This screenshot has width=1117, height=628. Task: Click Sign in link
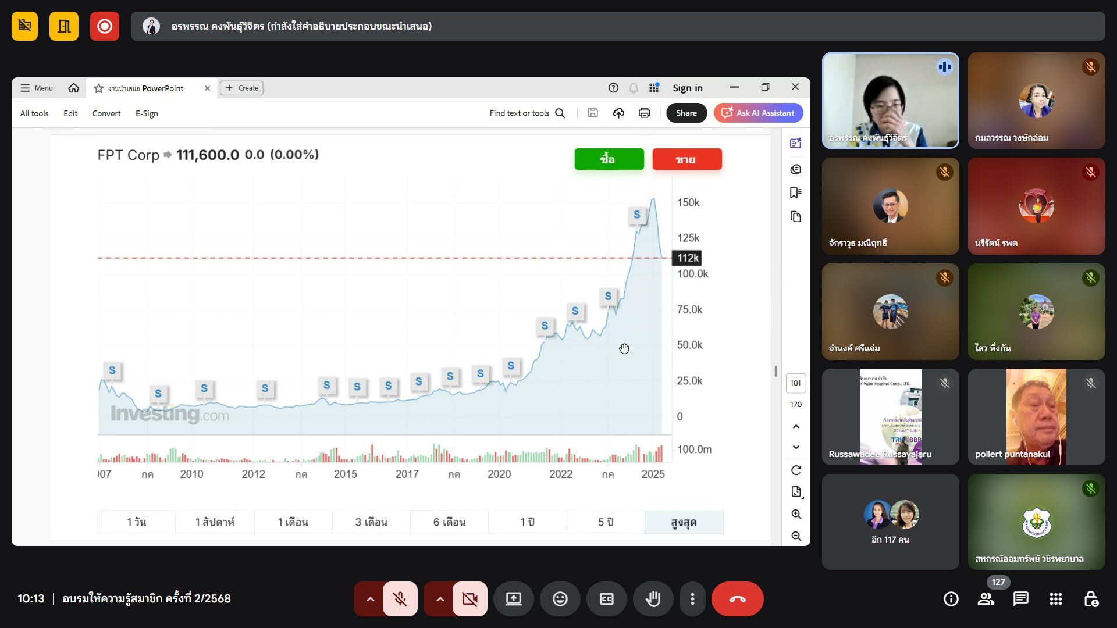pos(688,88)
